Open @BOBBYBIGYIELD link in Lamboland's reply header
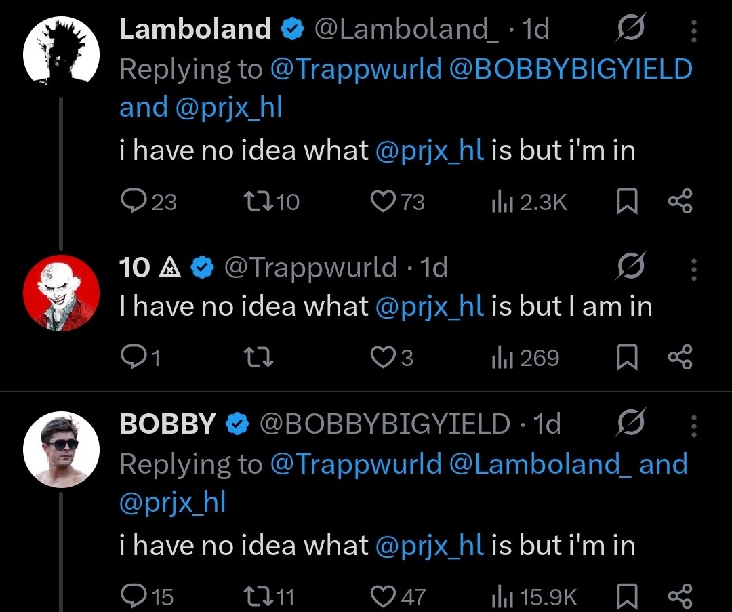Viewport: 732px width, 612px height. point(571,69)
